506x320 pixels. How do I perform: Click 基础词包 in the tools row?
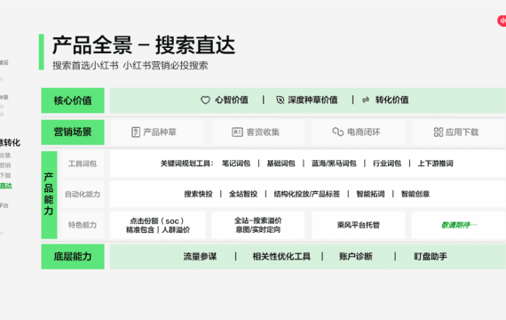pos(281,164)
